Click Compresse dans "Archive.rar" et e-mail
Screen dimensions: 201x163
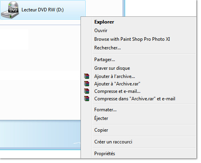[x=135, y=99]
